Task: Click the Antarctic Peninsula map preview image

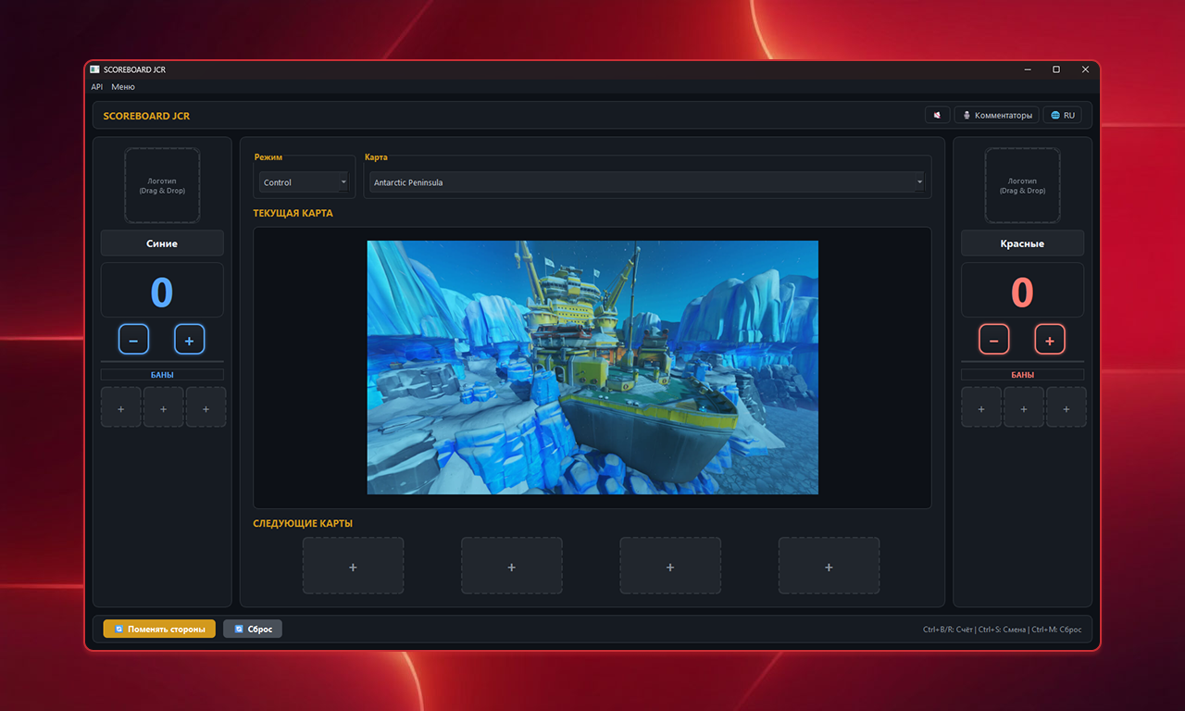Action: (x=592, y=368)
